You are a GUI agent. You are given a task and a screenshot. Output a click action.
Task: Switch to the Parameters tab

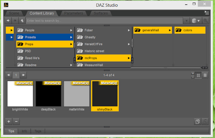coord(74,13)
